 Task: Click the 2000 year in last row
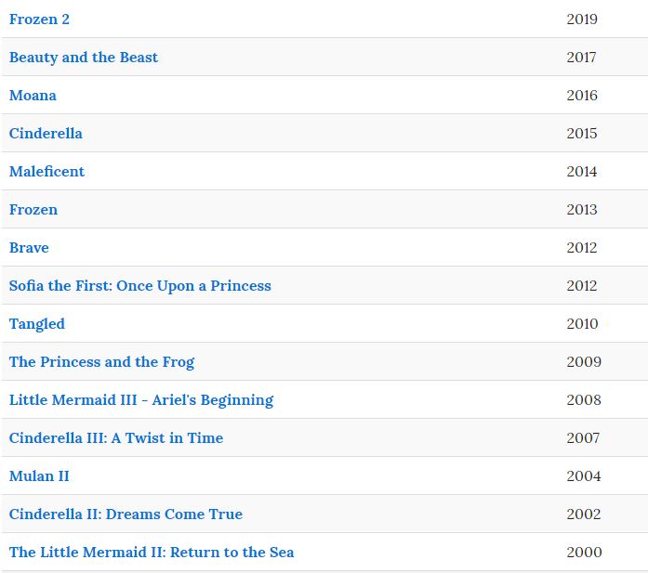click(584, 553)
